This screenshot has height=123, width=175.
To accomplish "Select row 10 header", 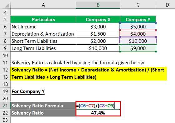I will pyautogui.click(x=5, y=55).
